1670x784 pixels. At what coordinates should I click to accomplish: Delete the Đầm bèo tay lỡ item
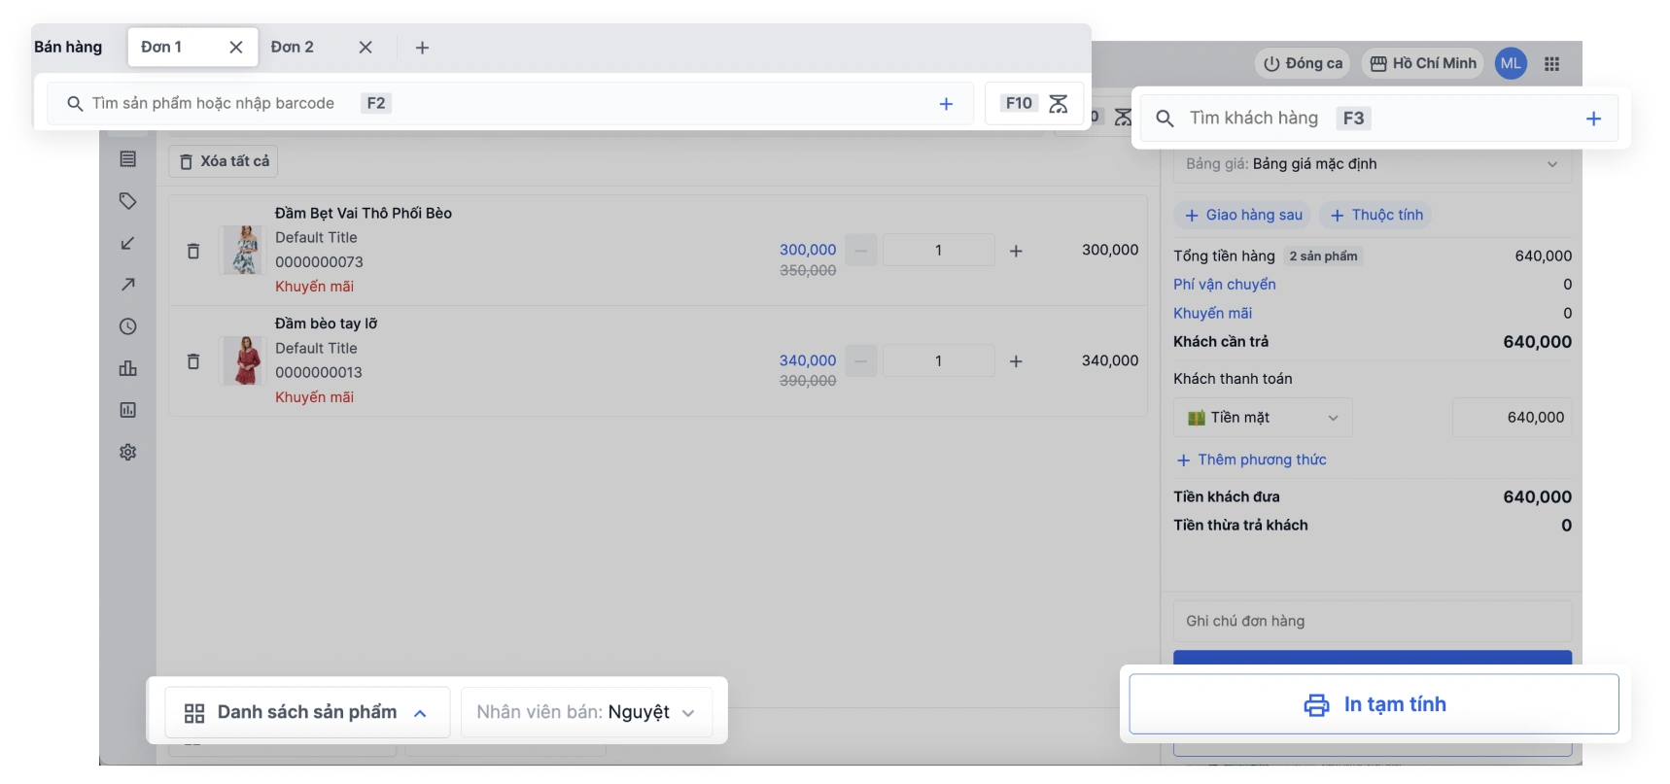coord(193,361)
